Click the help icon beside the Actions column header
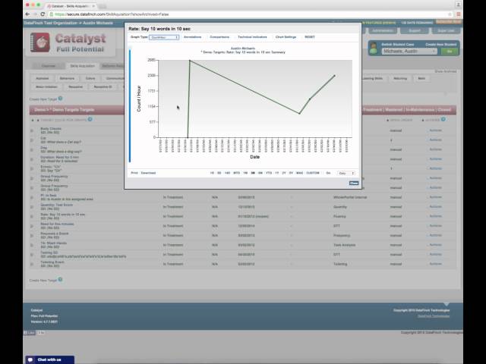486x364 pixels. (x=443, y=119)
